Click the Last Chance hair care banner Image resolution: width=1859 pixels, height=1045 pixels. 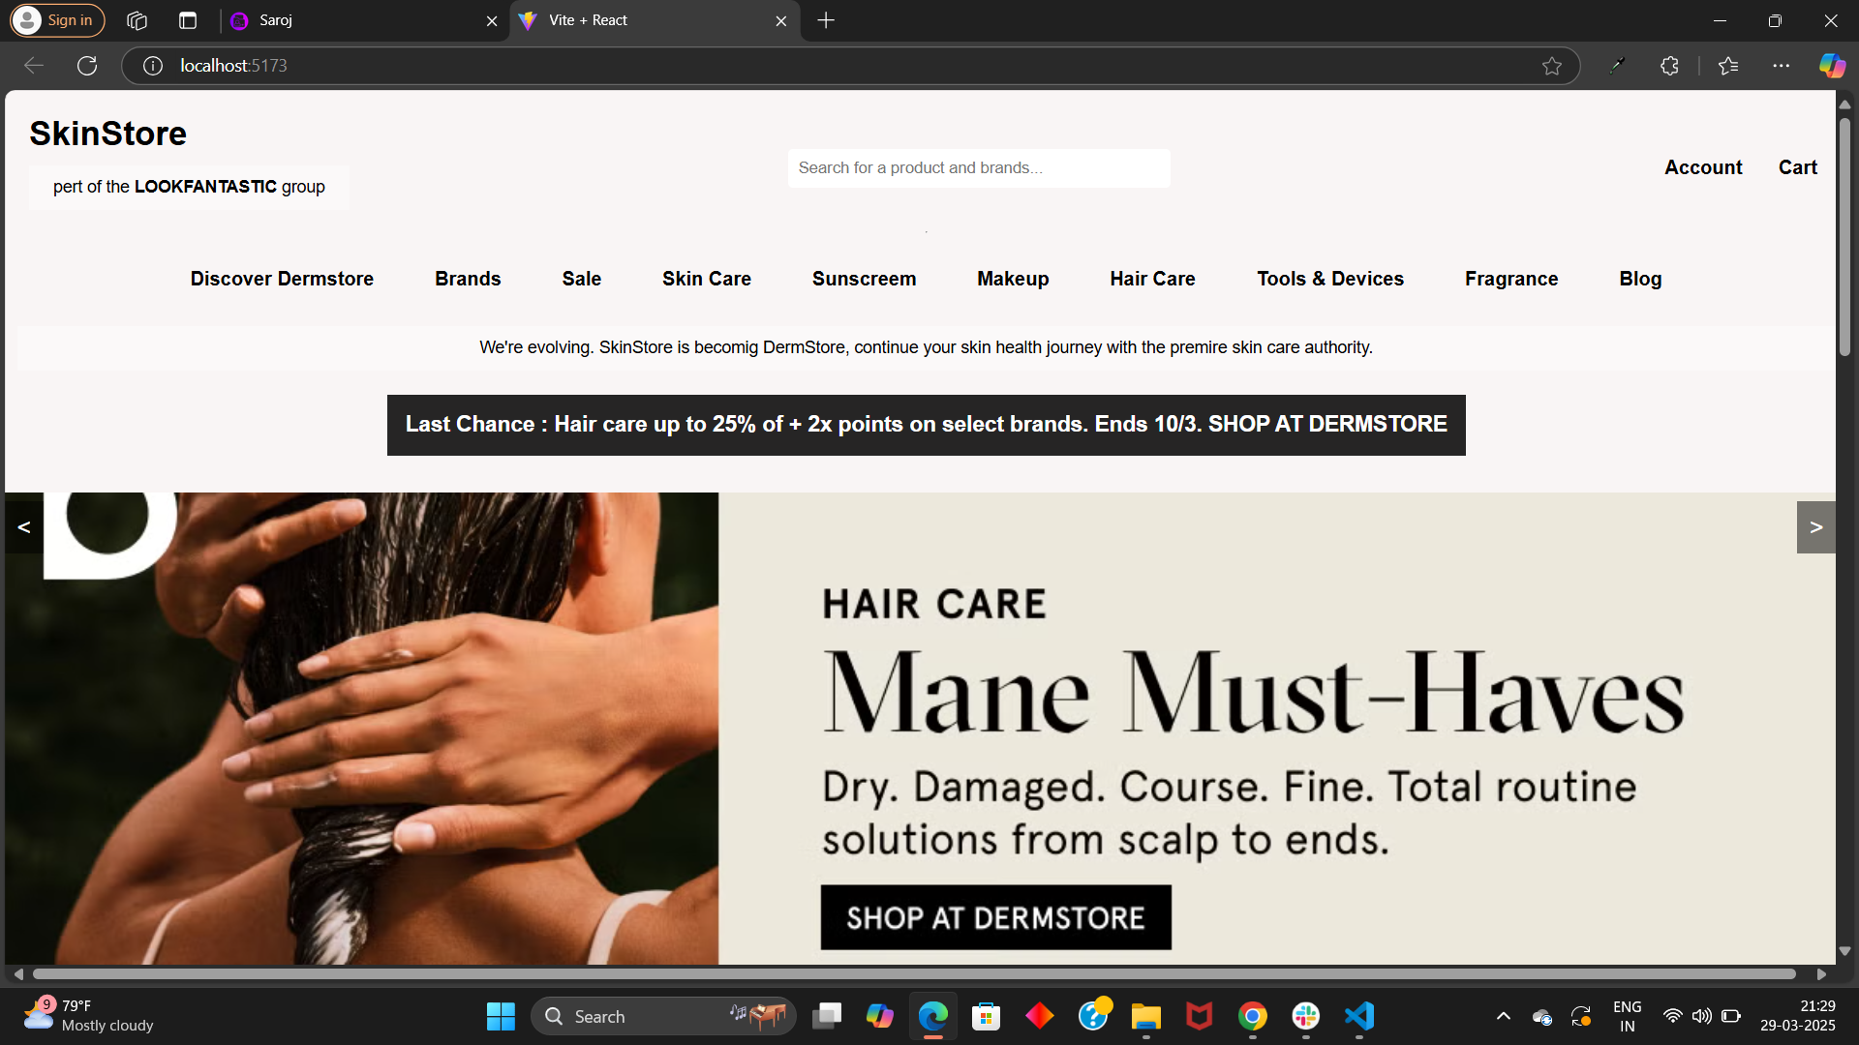pyautogui.click(x=926, y=425)
